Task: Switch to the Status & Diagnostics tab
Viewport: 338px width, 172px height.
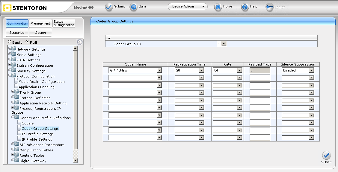Action: 64,24
